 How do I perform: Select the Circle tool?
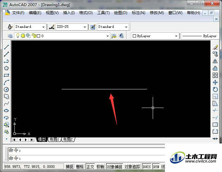(x=6, y=89)
